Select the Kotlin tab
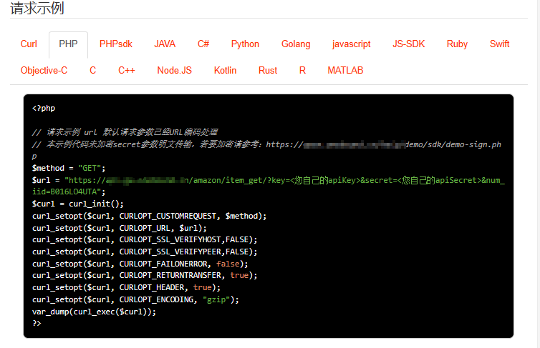The width and height of the screenshot is (540, 348). click(225, 71)
